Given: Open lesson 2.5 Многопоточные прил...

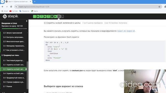Looking at the screenshot, I should tap(13, 42).
